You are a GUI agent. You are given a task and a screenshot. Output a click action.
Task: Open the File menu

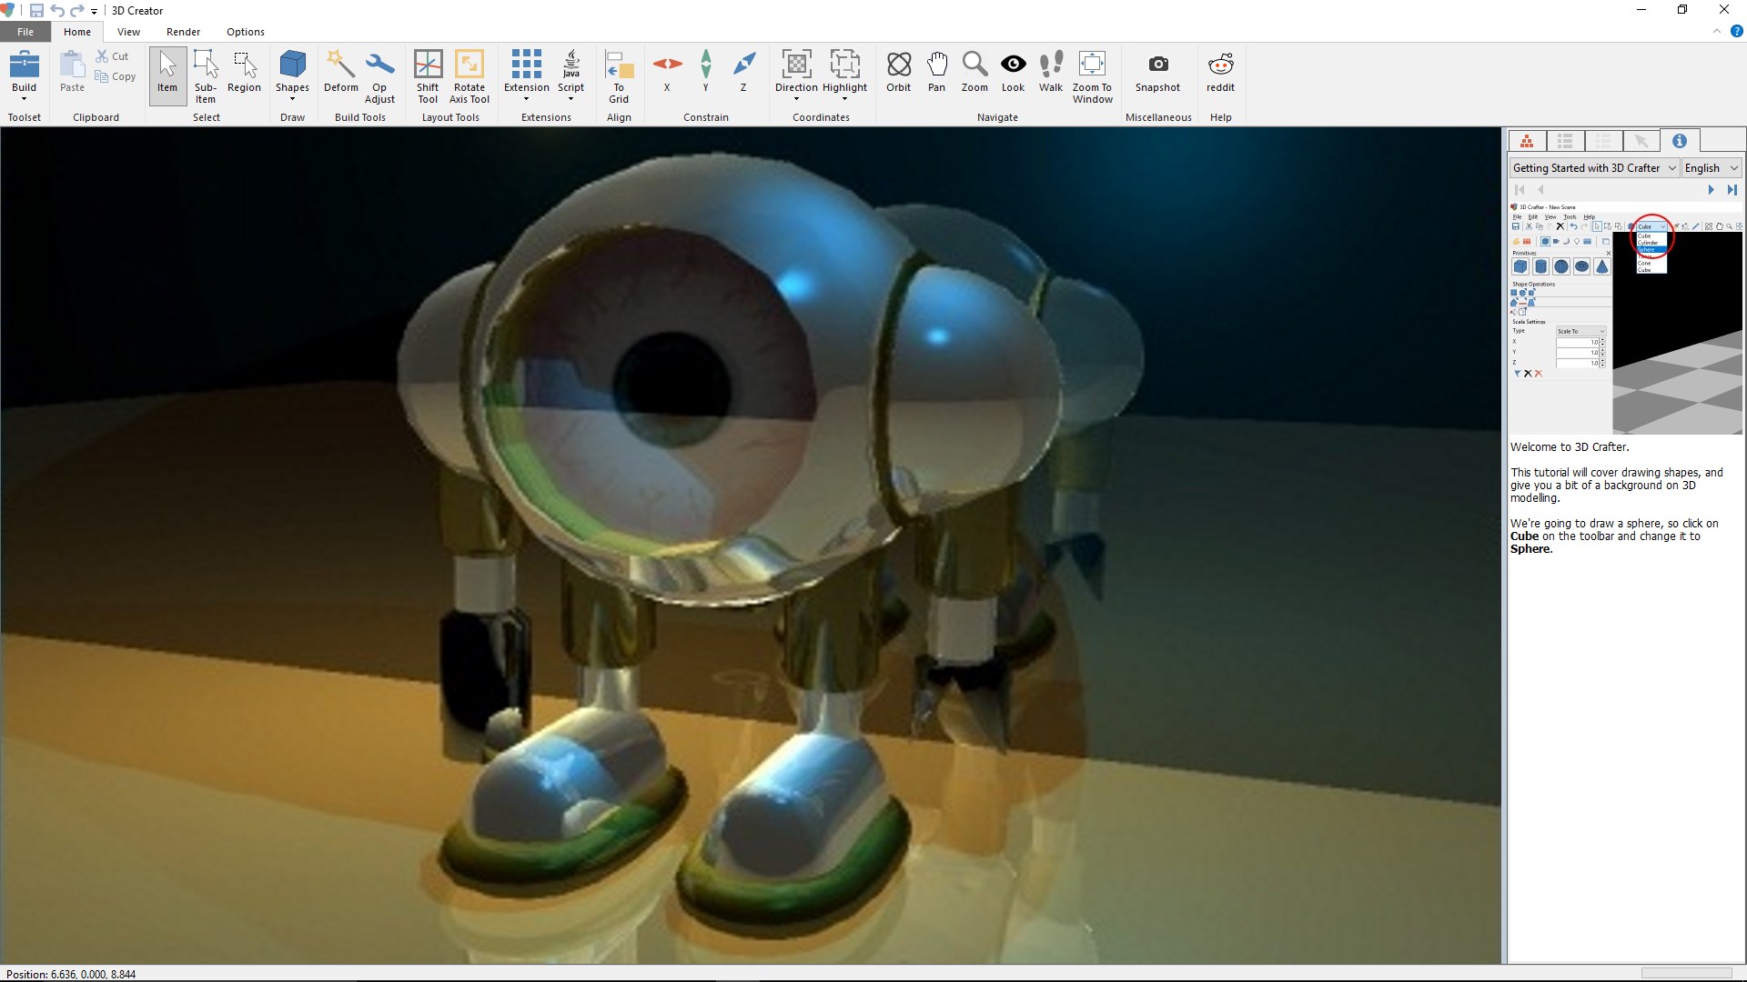point(25,31)
